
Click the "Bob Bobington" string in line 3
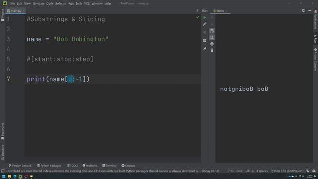(80, 39)
